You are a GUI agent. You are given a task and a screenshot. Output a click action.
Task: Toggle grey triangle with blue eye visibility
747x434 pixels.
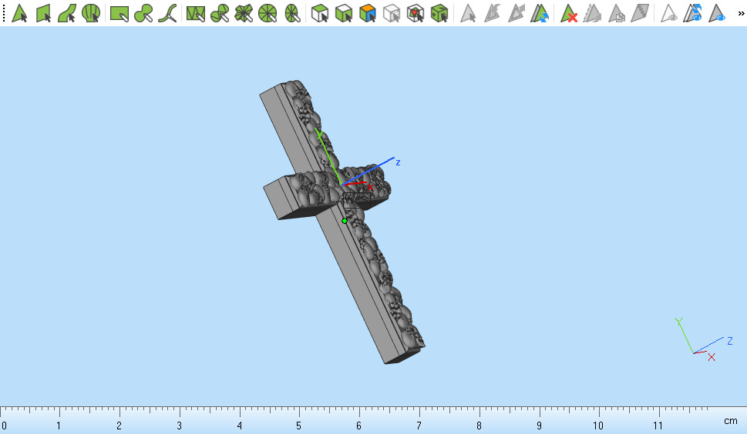(x=716, y=13)
